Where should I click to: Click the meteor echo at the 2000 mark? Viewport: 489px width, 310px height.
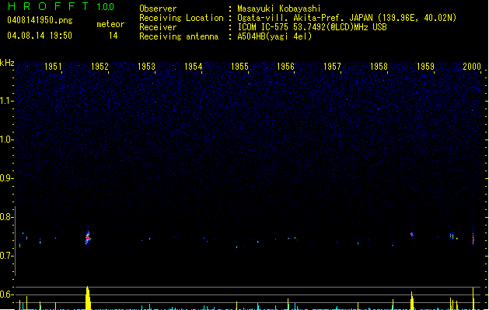click(x=473, y=239)
